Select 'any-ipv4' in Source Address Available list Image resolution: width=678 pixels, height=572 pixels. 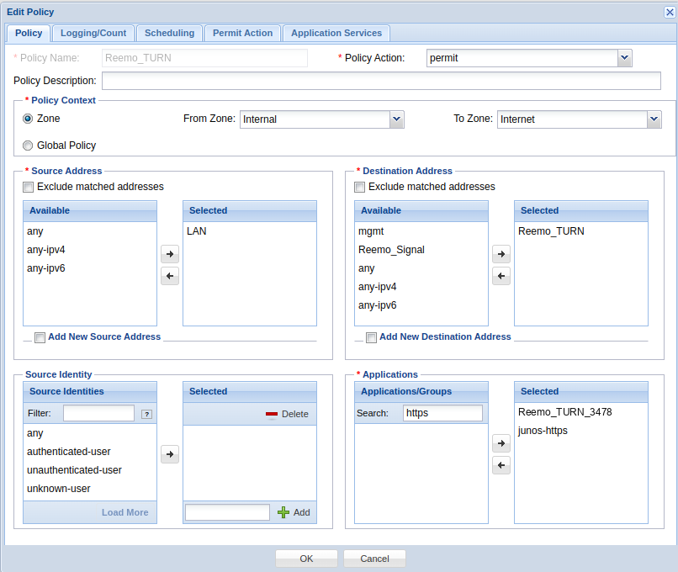point(90,250)
